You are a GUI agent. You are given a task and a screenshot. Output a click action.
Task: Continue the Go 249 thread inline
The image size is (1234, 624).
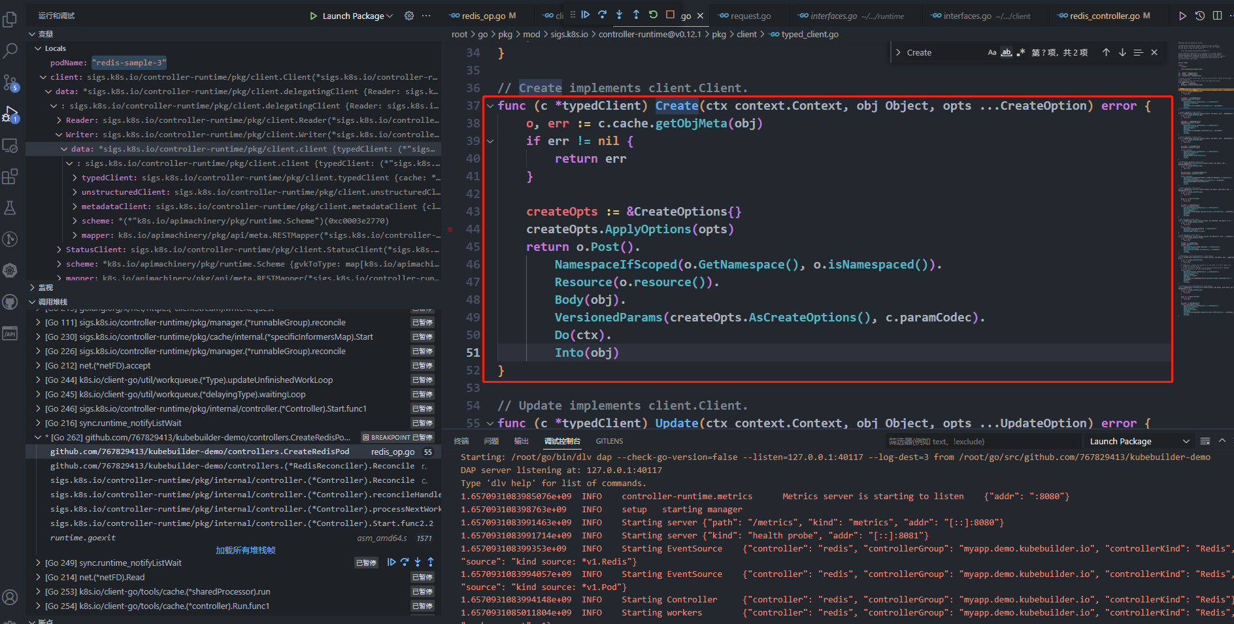coord(391,562)
